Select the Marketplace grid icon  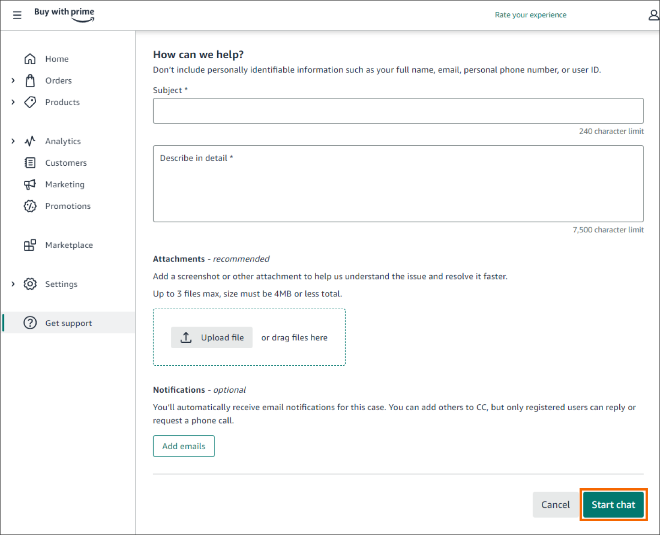tap(30, 245)
